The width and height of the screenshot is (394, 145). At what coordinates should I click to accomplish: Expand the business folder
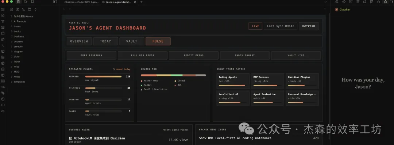(19, 36)
